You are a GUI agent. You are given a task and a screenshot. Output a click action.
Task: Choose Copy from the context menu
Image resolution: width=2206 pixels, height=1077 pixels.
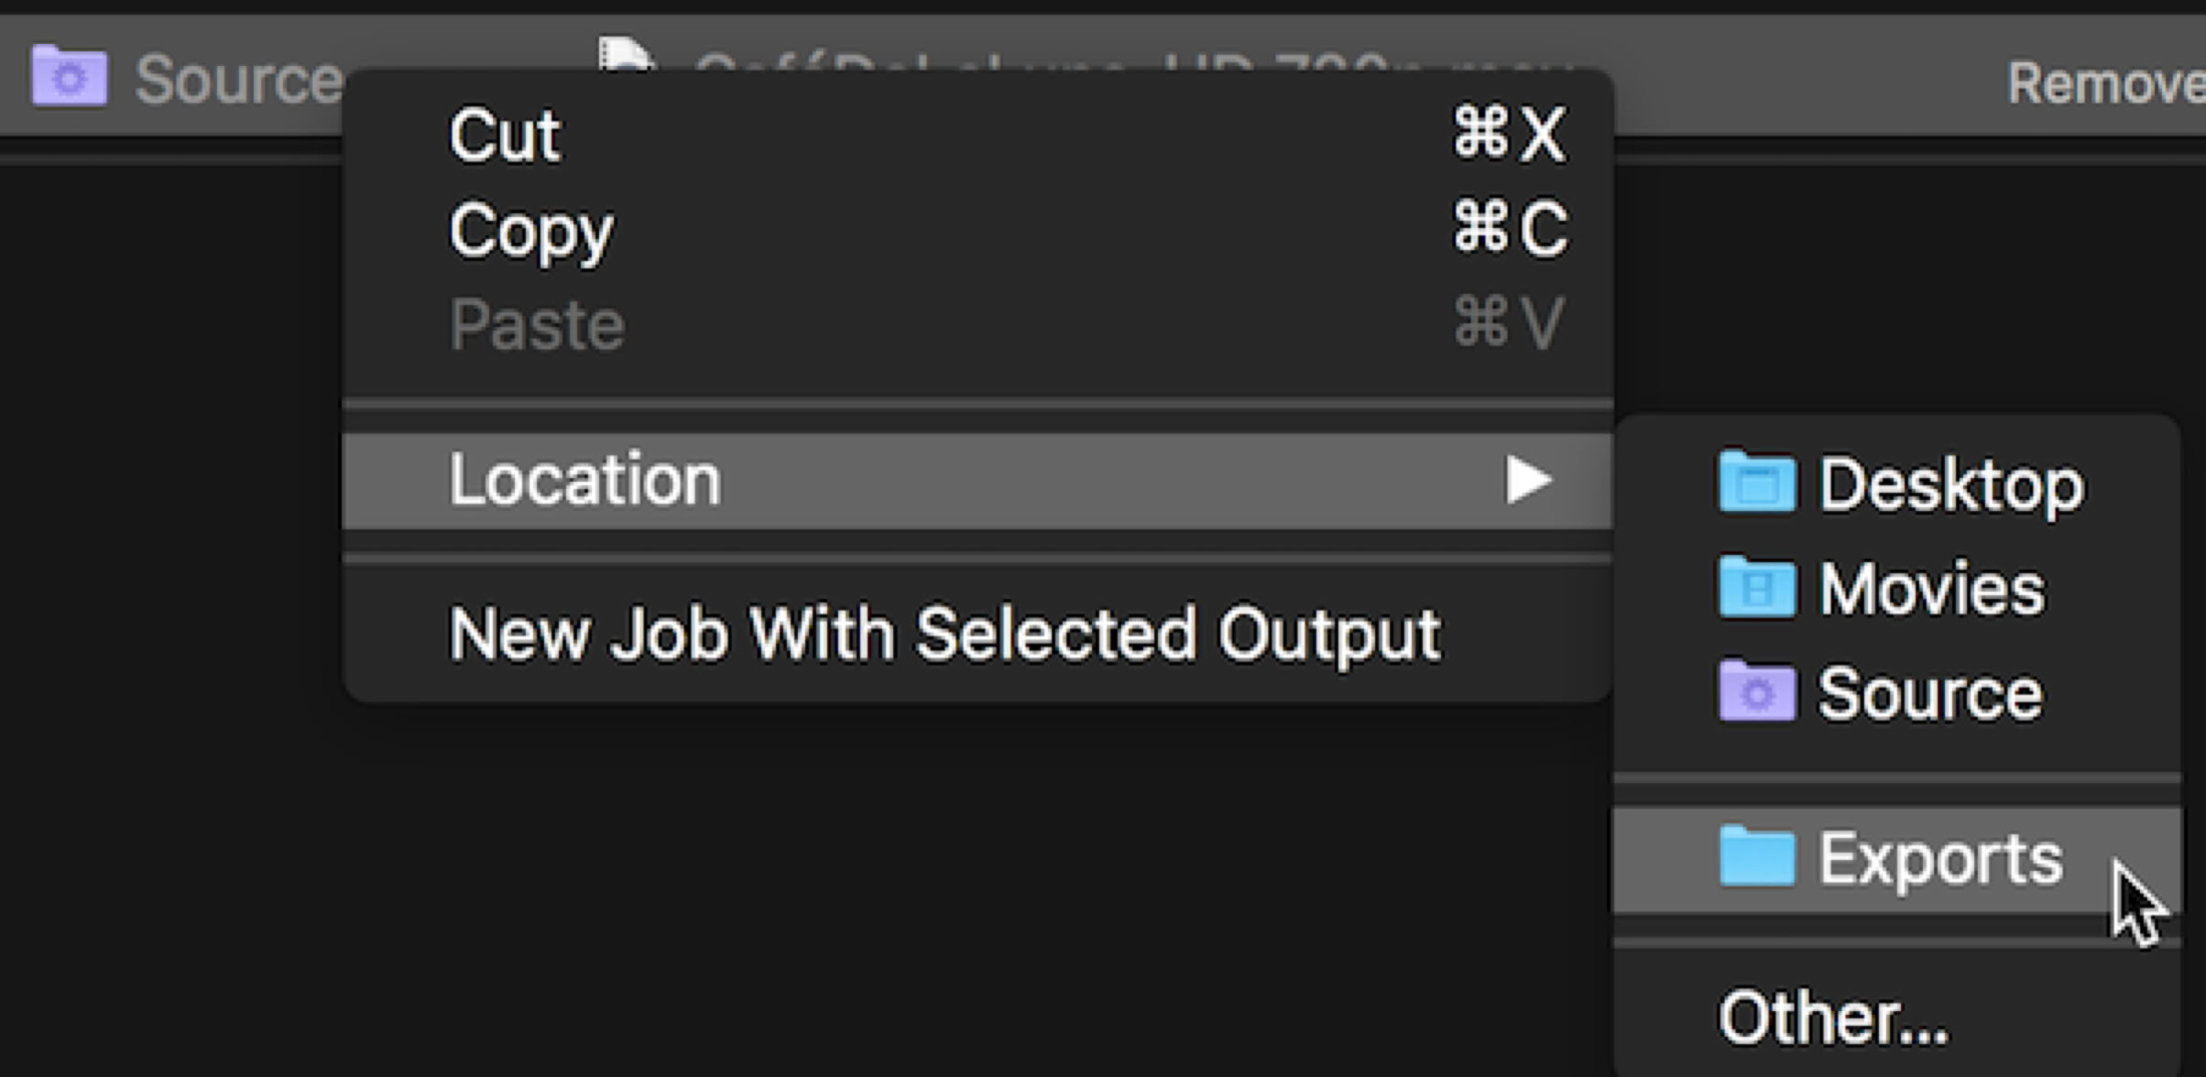click(x=531, y=230)
